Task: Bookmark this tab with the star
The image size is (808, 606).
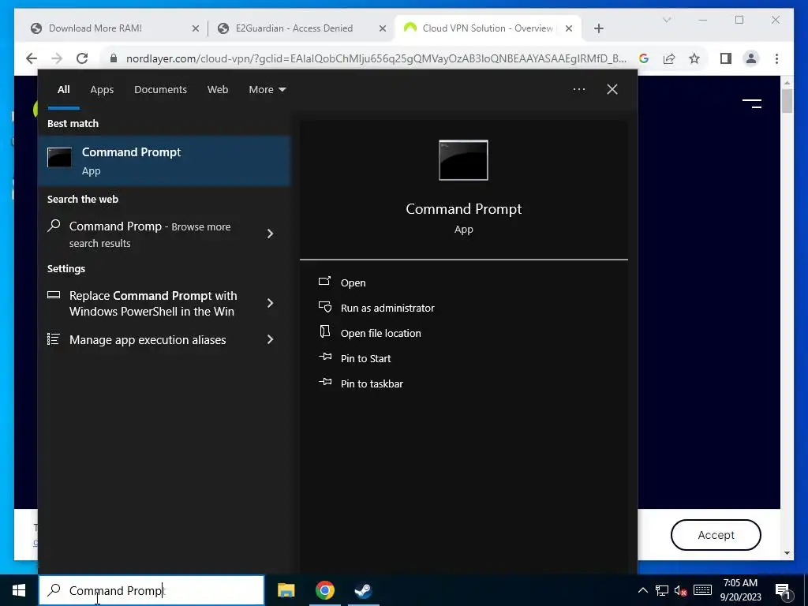Action: click(694, 58)
